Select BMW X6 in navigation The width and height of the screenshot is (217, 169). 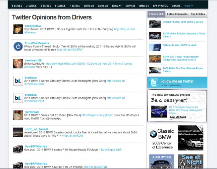tap(131, 6)
